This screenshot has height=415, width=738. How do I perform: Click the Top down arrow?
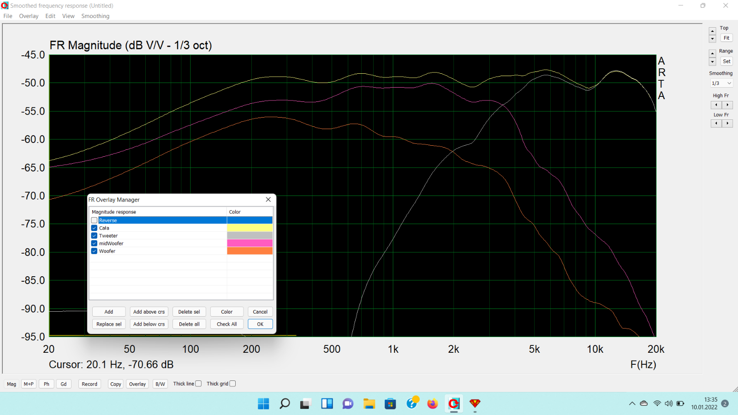coord(713,39)
